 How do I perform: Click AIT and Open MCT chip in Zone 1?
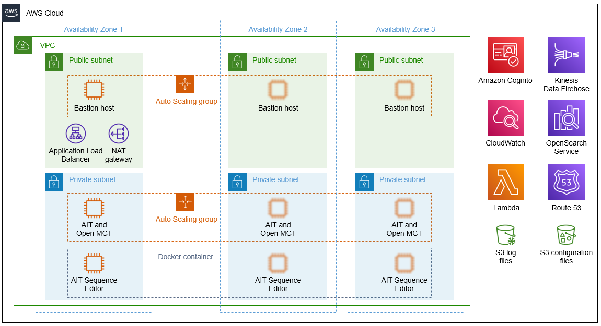click(94, 208)
